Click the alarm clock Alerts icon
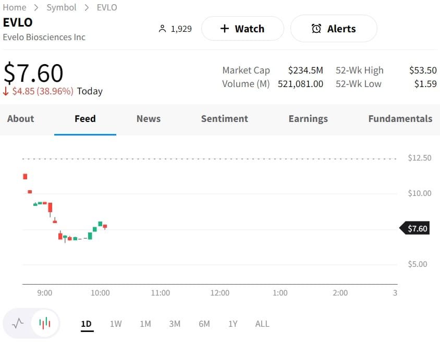Viewport: 440px width, 344px height. coord(316,29)
